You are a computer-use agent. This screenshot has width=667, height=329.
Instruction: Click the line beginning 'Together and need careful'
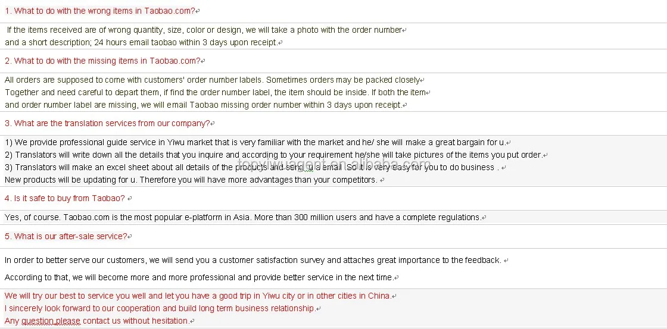(x=215, y=92)
